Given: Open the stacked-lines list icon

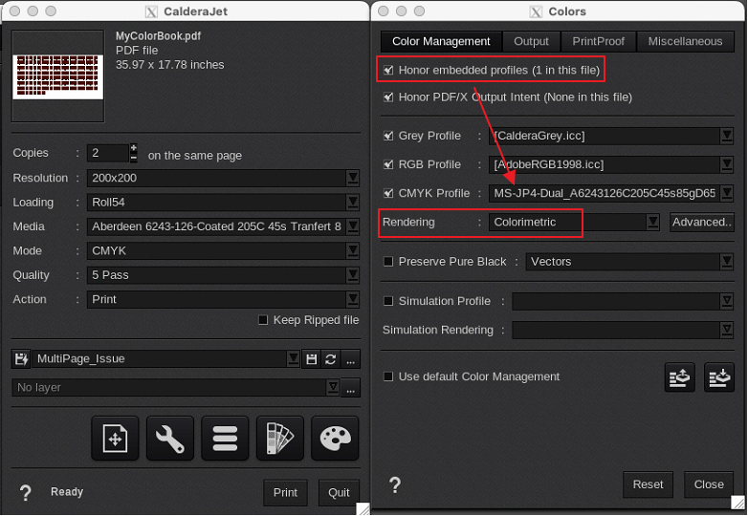Looking at the screenshot, I should pyautogui.click(x=225, y=439).
